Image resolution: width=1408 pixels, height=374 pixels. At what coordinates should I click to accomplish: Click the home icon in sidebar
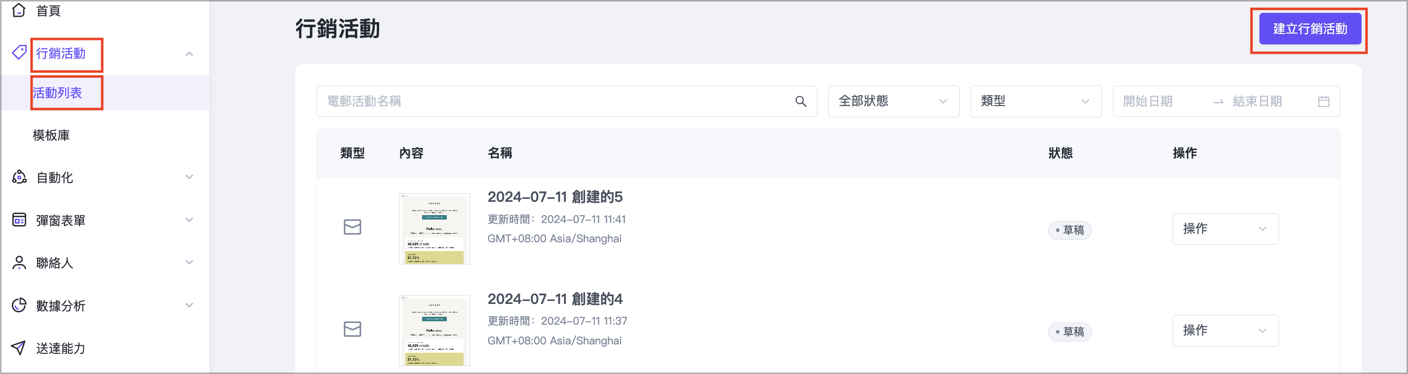[19, 10]
